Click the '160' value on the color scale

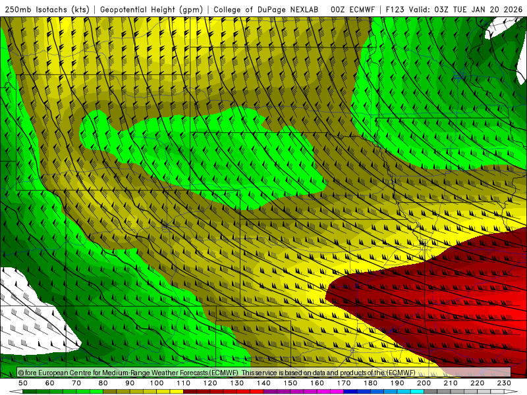317,383
